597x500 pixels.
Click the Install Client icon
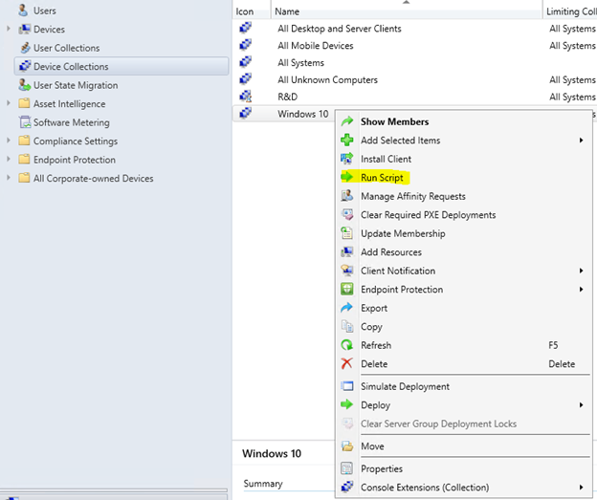[x=347, y=159]
